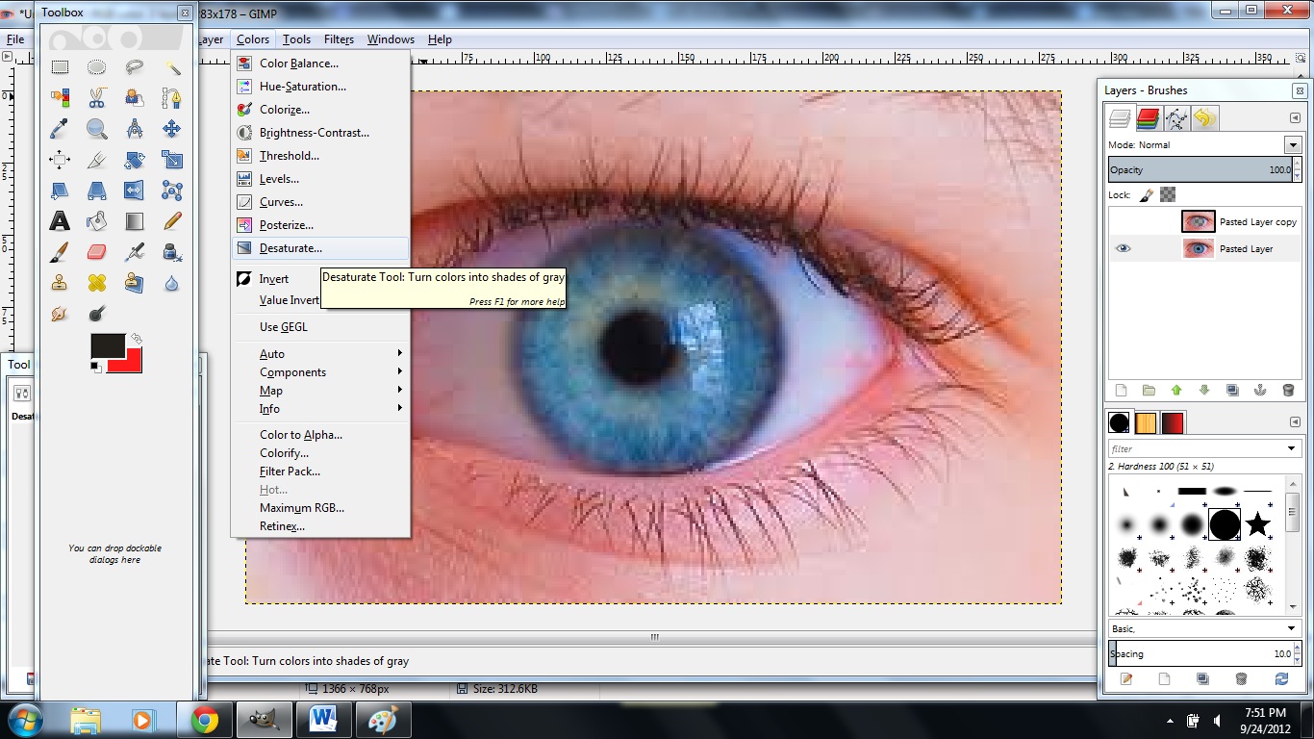Image resolution: width=1314 pixels, height=739 pixels.
Task: Select the Smudge tool
Action: 60,314
